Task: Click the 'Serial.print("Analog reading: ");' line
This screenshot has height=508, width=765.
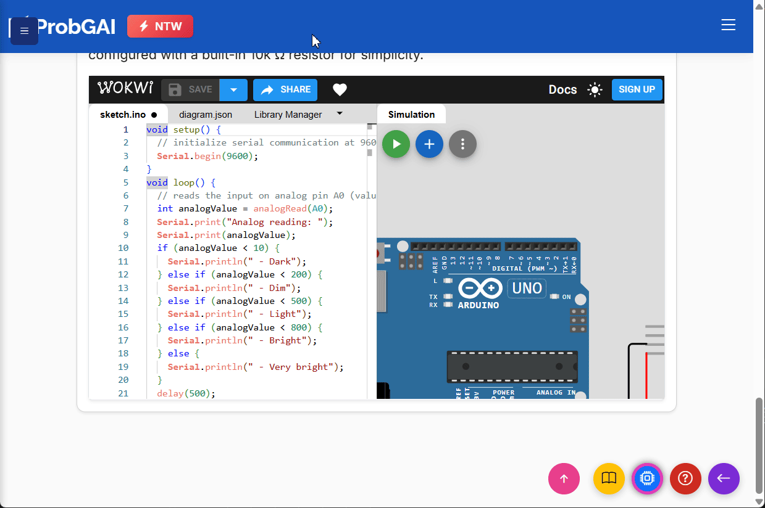Action: pos(245,222)
